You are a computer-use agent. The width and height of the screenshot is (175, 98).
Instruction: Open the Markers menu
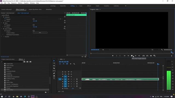(20, 3)
